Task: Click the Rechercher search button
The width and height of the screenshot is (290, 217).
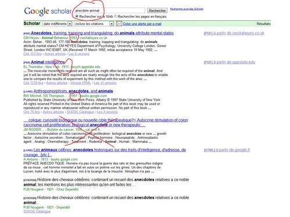Action: point(157,10)
